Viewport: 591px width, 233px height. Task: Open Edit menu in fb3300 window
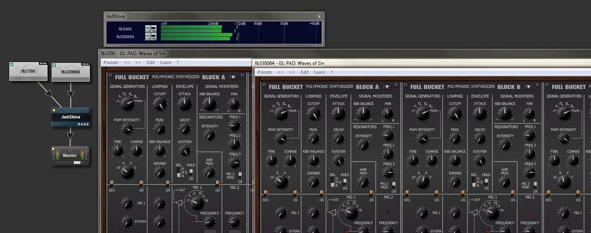pyautogui.click(x=151, y=62)
